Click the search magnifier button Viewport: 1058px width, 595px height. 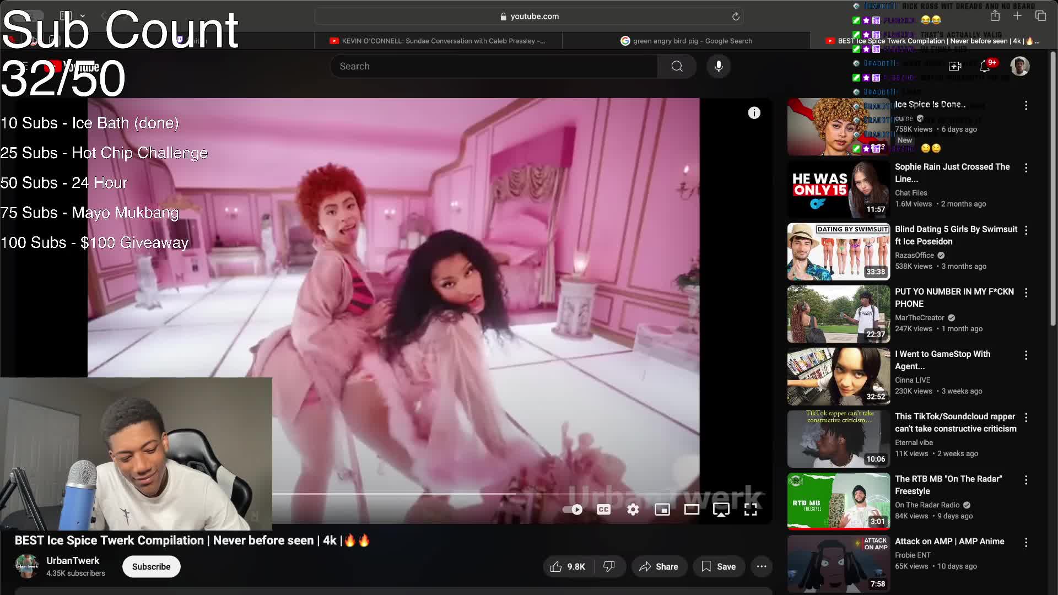click(677, 66)
